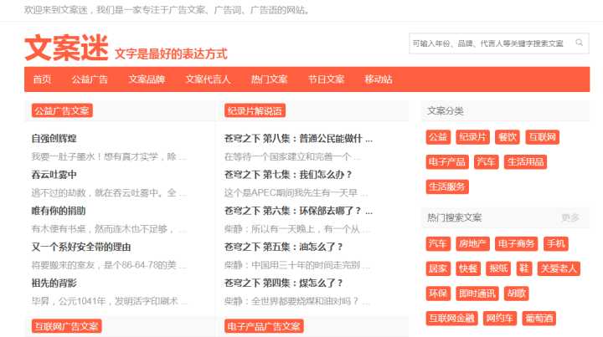Select the 鞋 hot search tag

coord(524,268)
